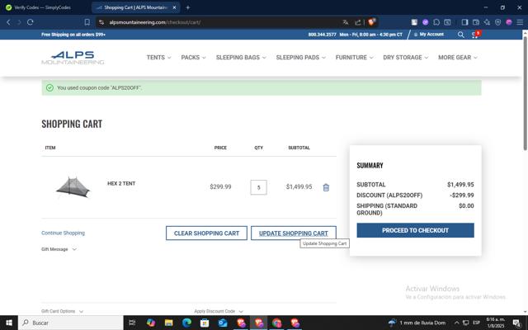This screenshot has width=528, height=330.
Task: Open the notifications center icon
Action: coord(516,323)
